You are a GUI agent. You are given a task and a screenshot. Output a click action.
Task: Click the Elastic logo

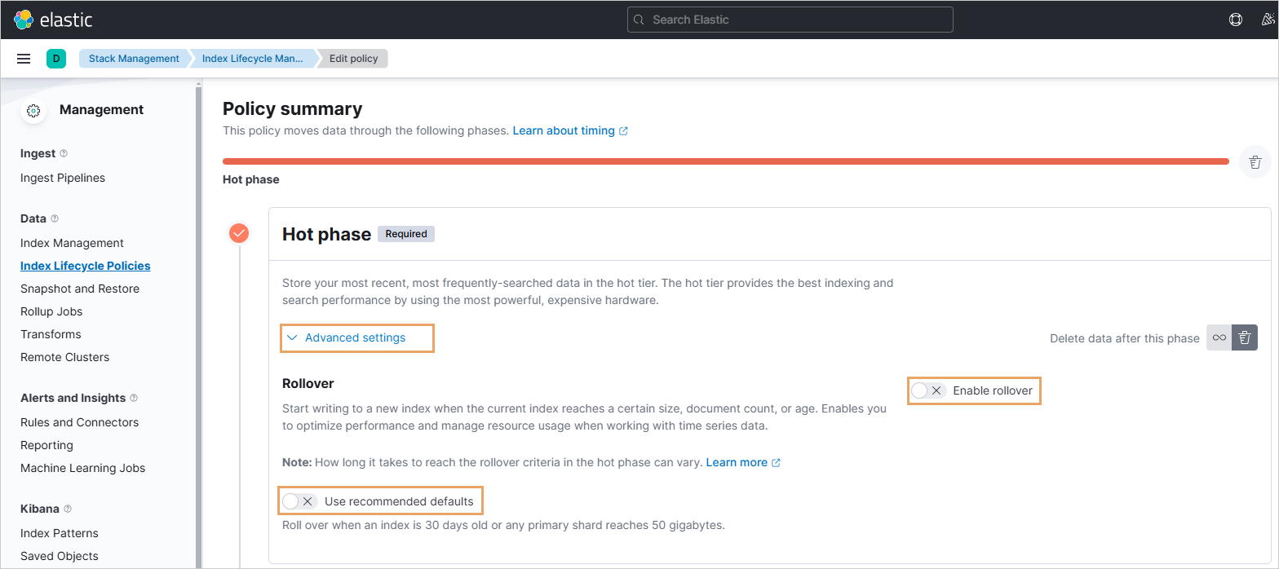53,20
